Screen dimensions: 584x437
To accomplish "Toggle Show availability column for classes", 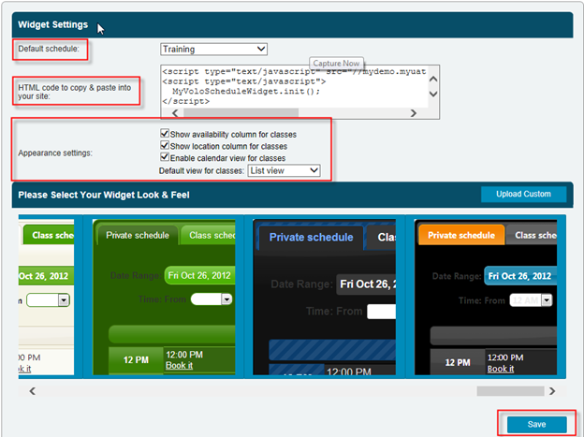I will click(x=165, y=135).
